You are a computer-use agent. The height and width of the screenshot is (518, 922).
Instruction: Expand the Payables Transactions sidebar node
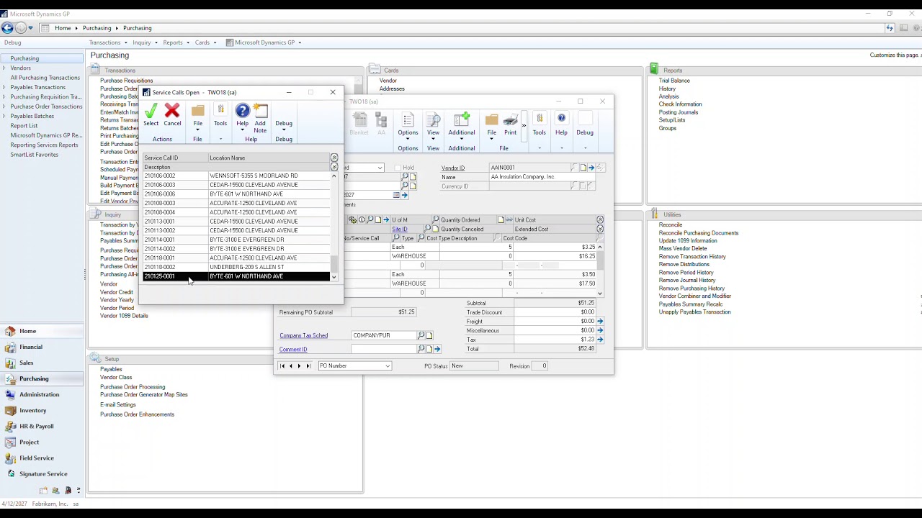[x=5, y=88]
